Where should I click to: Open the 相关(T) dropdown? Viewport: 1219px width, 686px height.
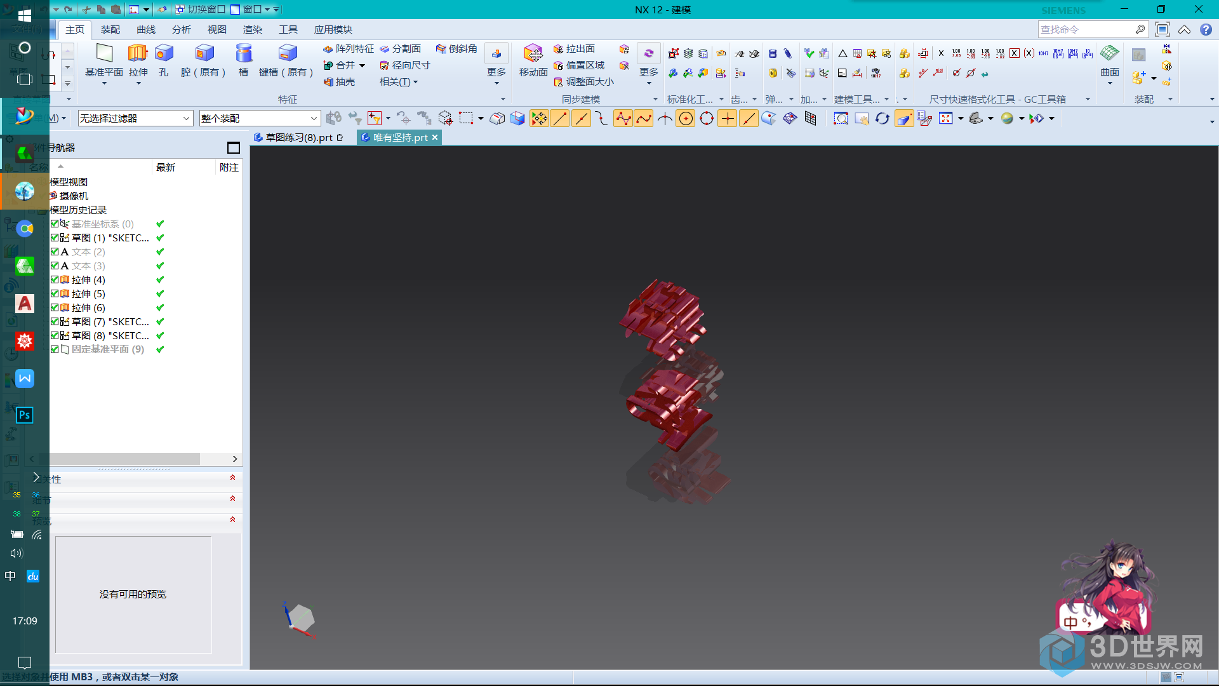tap(398, 82)
